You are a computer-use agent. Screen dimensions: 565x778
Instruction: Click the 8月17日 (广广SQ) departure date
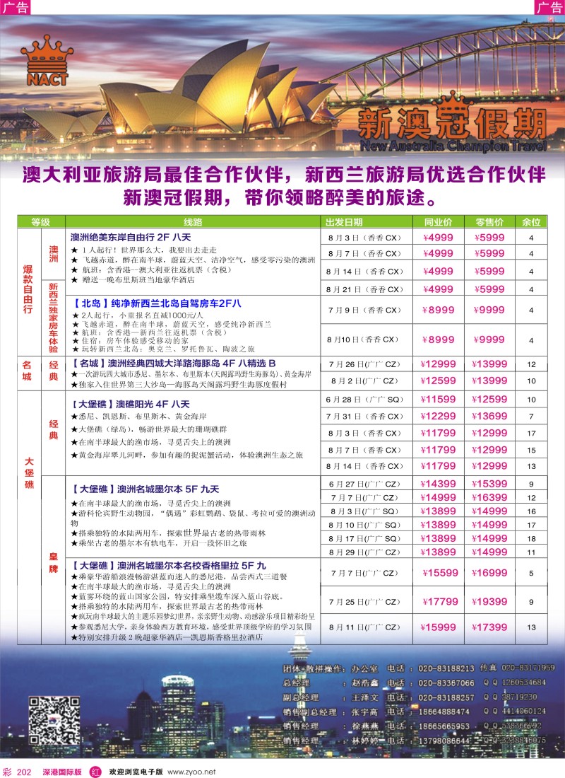364,538
